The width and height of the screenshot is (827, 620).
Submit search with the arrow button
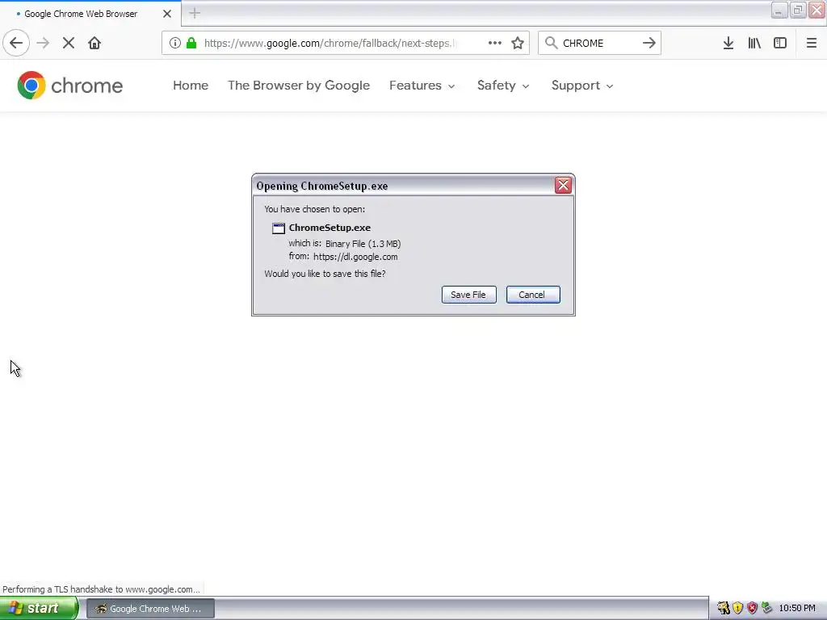(649, 43)
